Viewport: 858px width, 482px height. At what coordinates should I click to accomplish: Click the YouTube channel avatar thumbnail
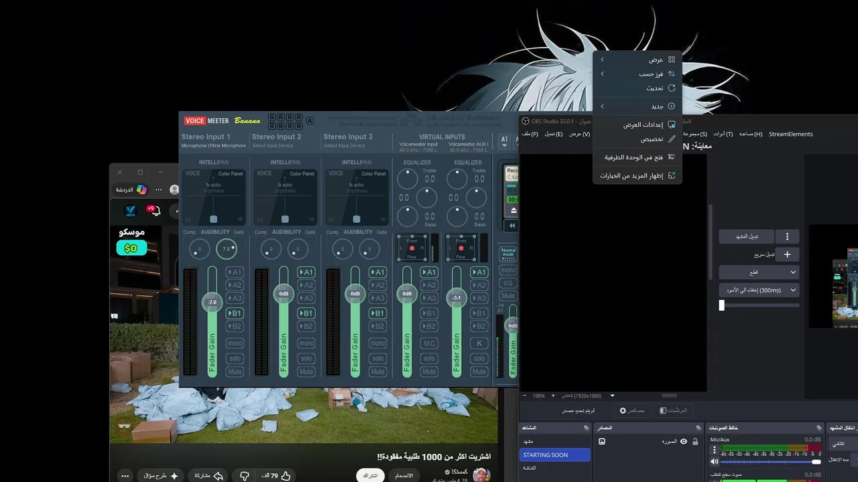[x=481, y=475]
